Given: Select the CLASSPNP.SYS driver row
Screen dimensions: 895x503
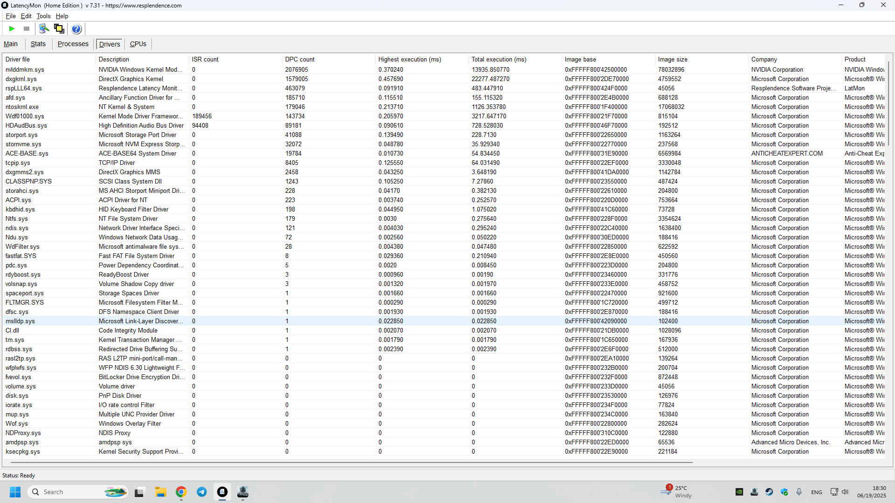Looking at the screenshot, I should (x=444, y=182).
